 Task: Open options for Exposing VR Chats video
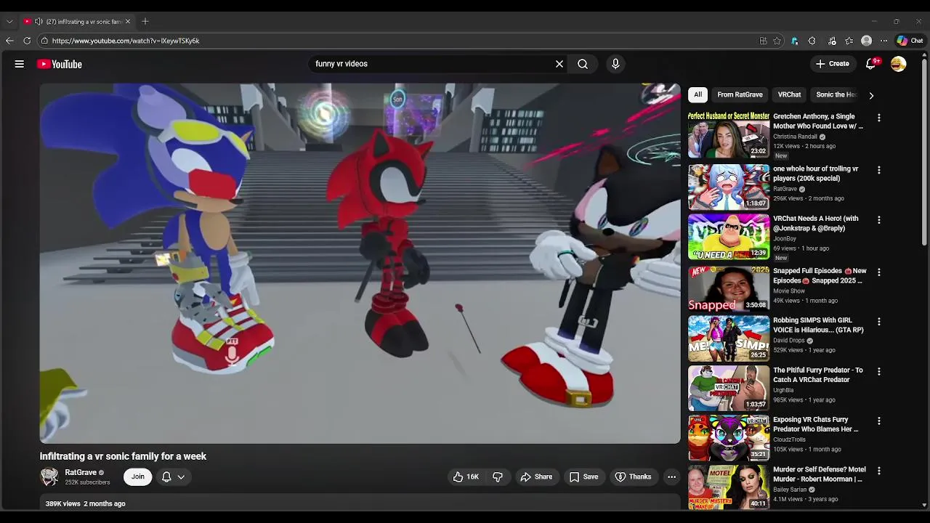tap(879, 421)
